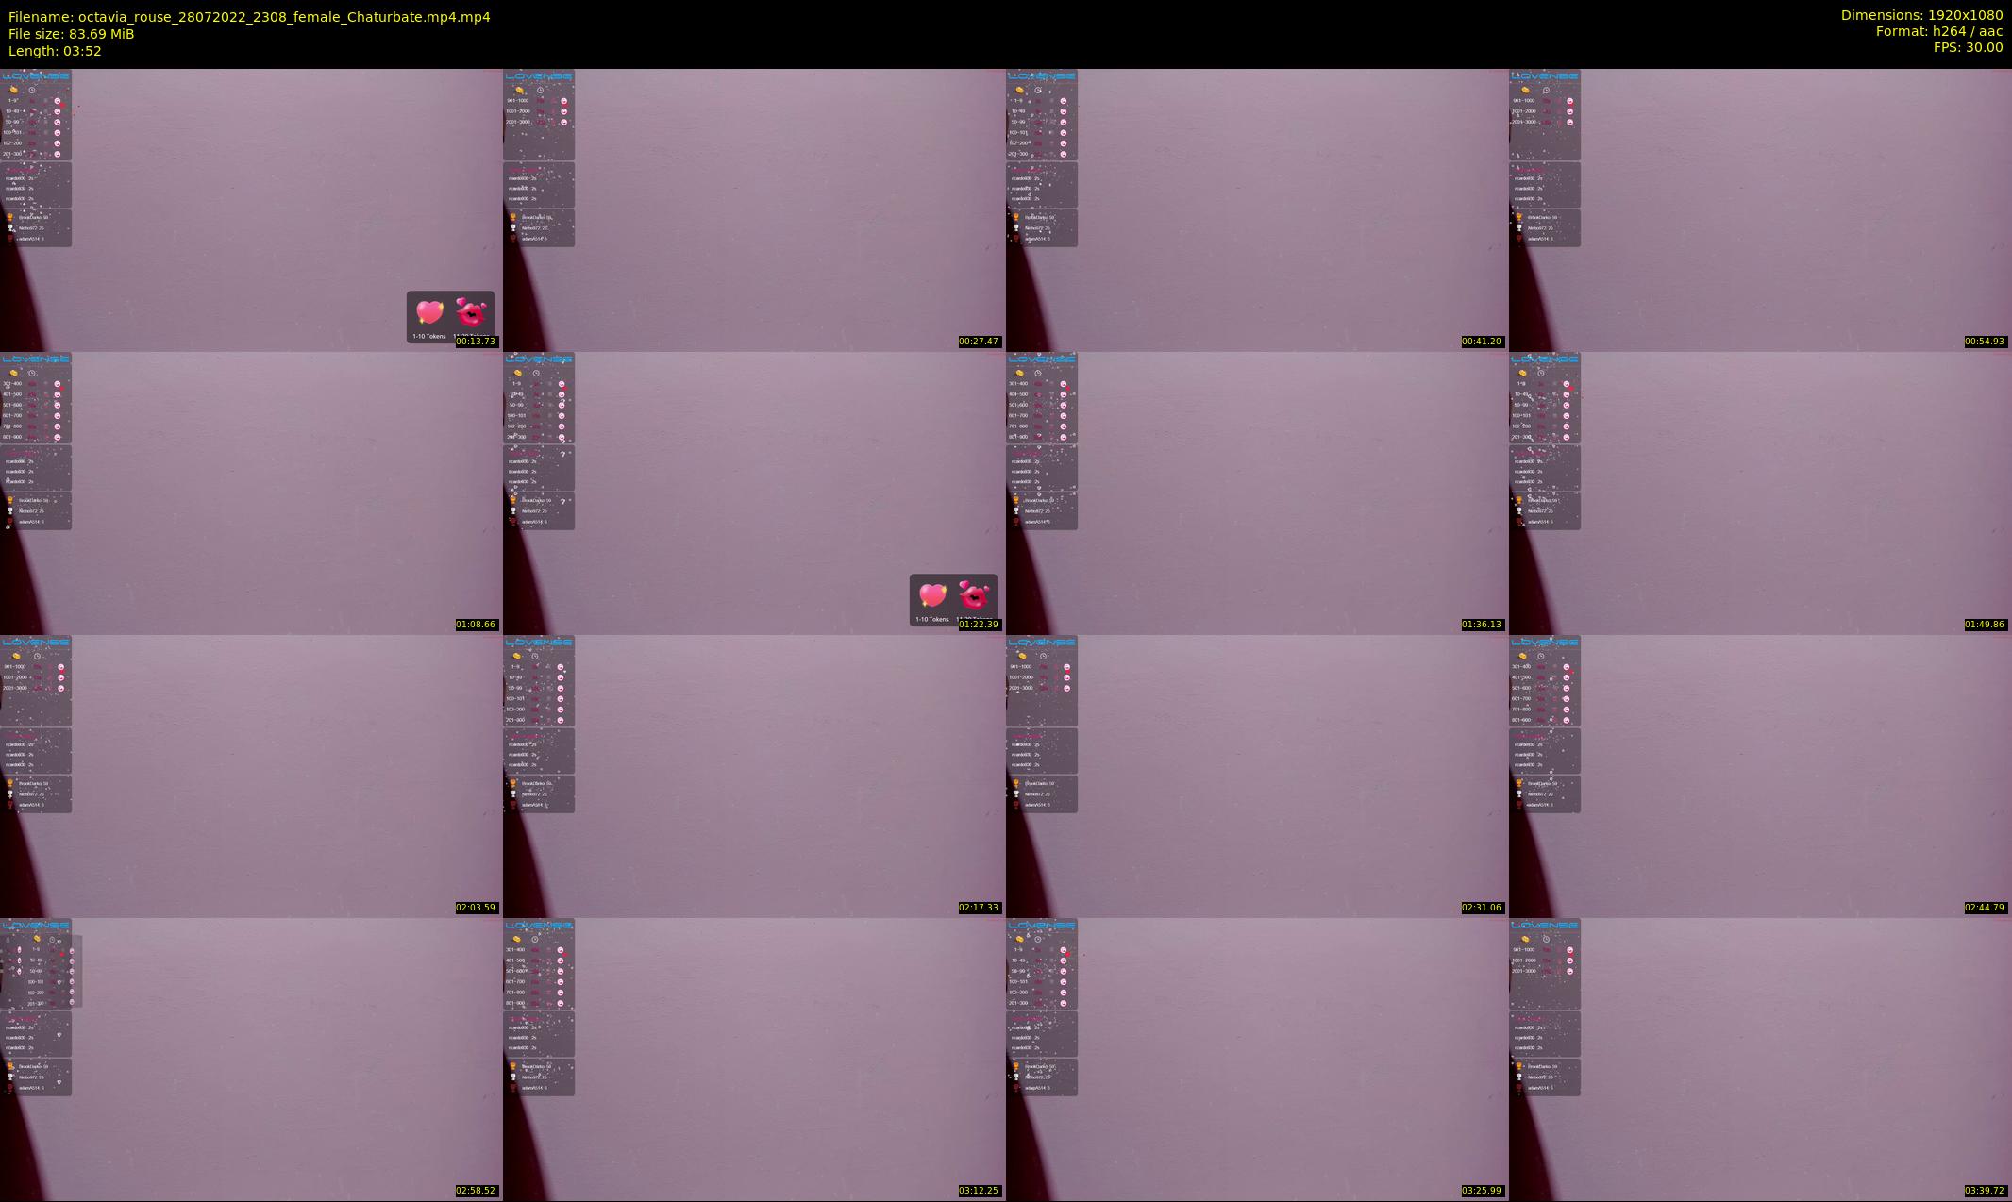Viewport: 2012px width, 1202px height.
Task: Open the thumbnail at timestamp 00:41.20
Action: tap(1257, 209)
